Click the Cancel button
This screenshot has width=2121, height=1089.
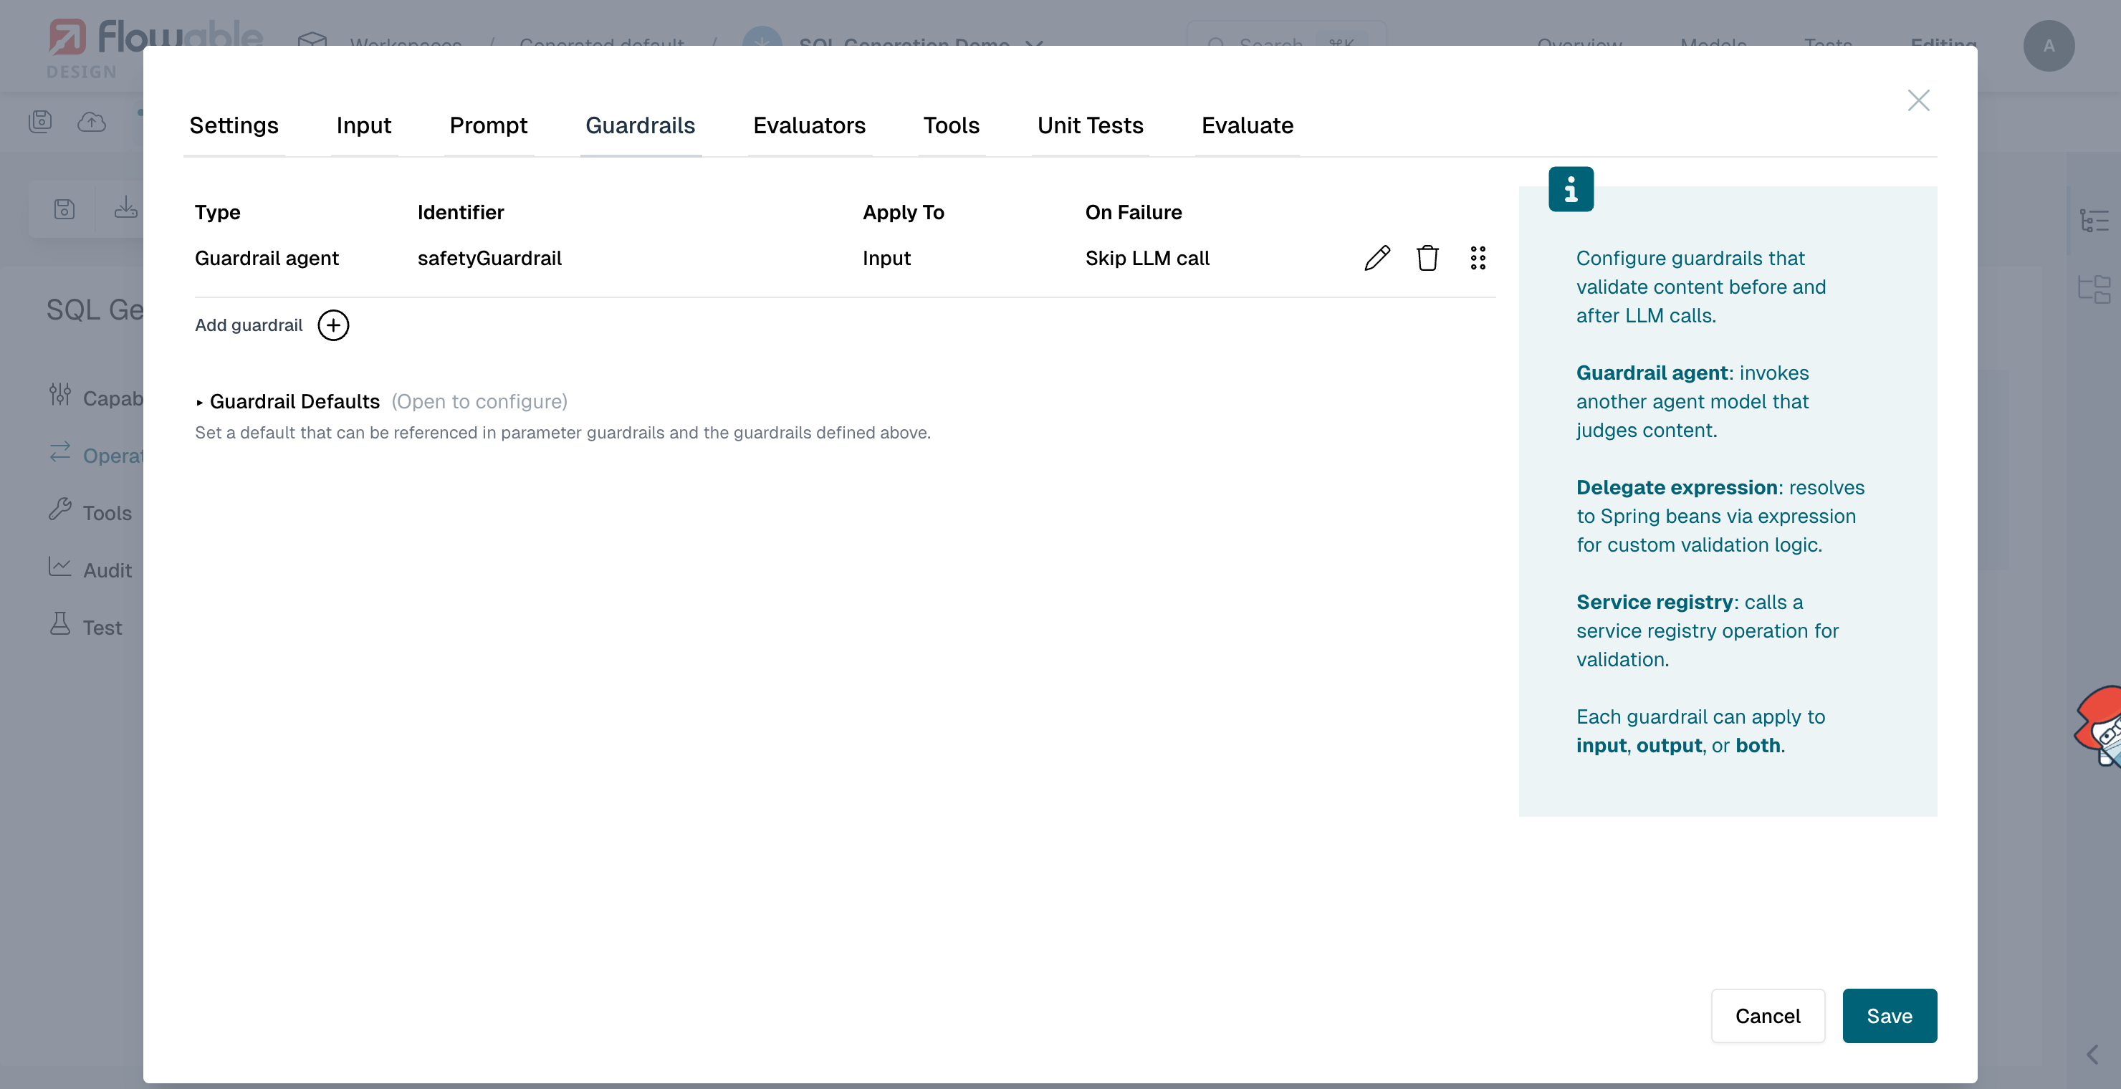click(1768, 1016)
